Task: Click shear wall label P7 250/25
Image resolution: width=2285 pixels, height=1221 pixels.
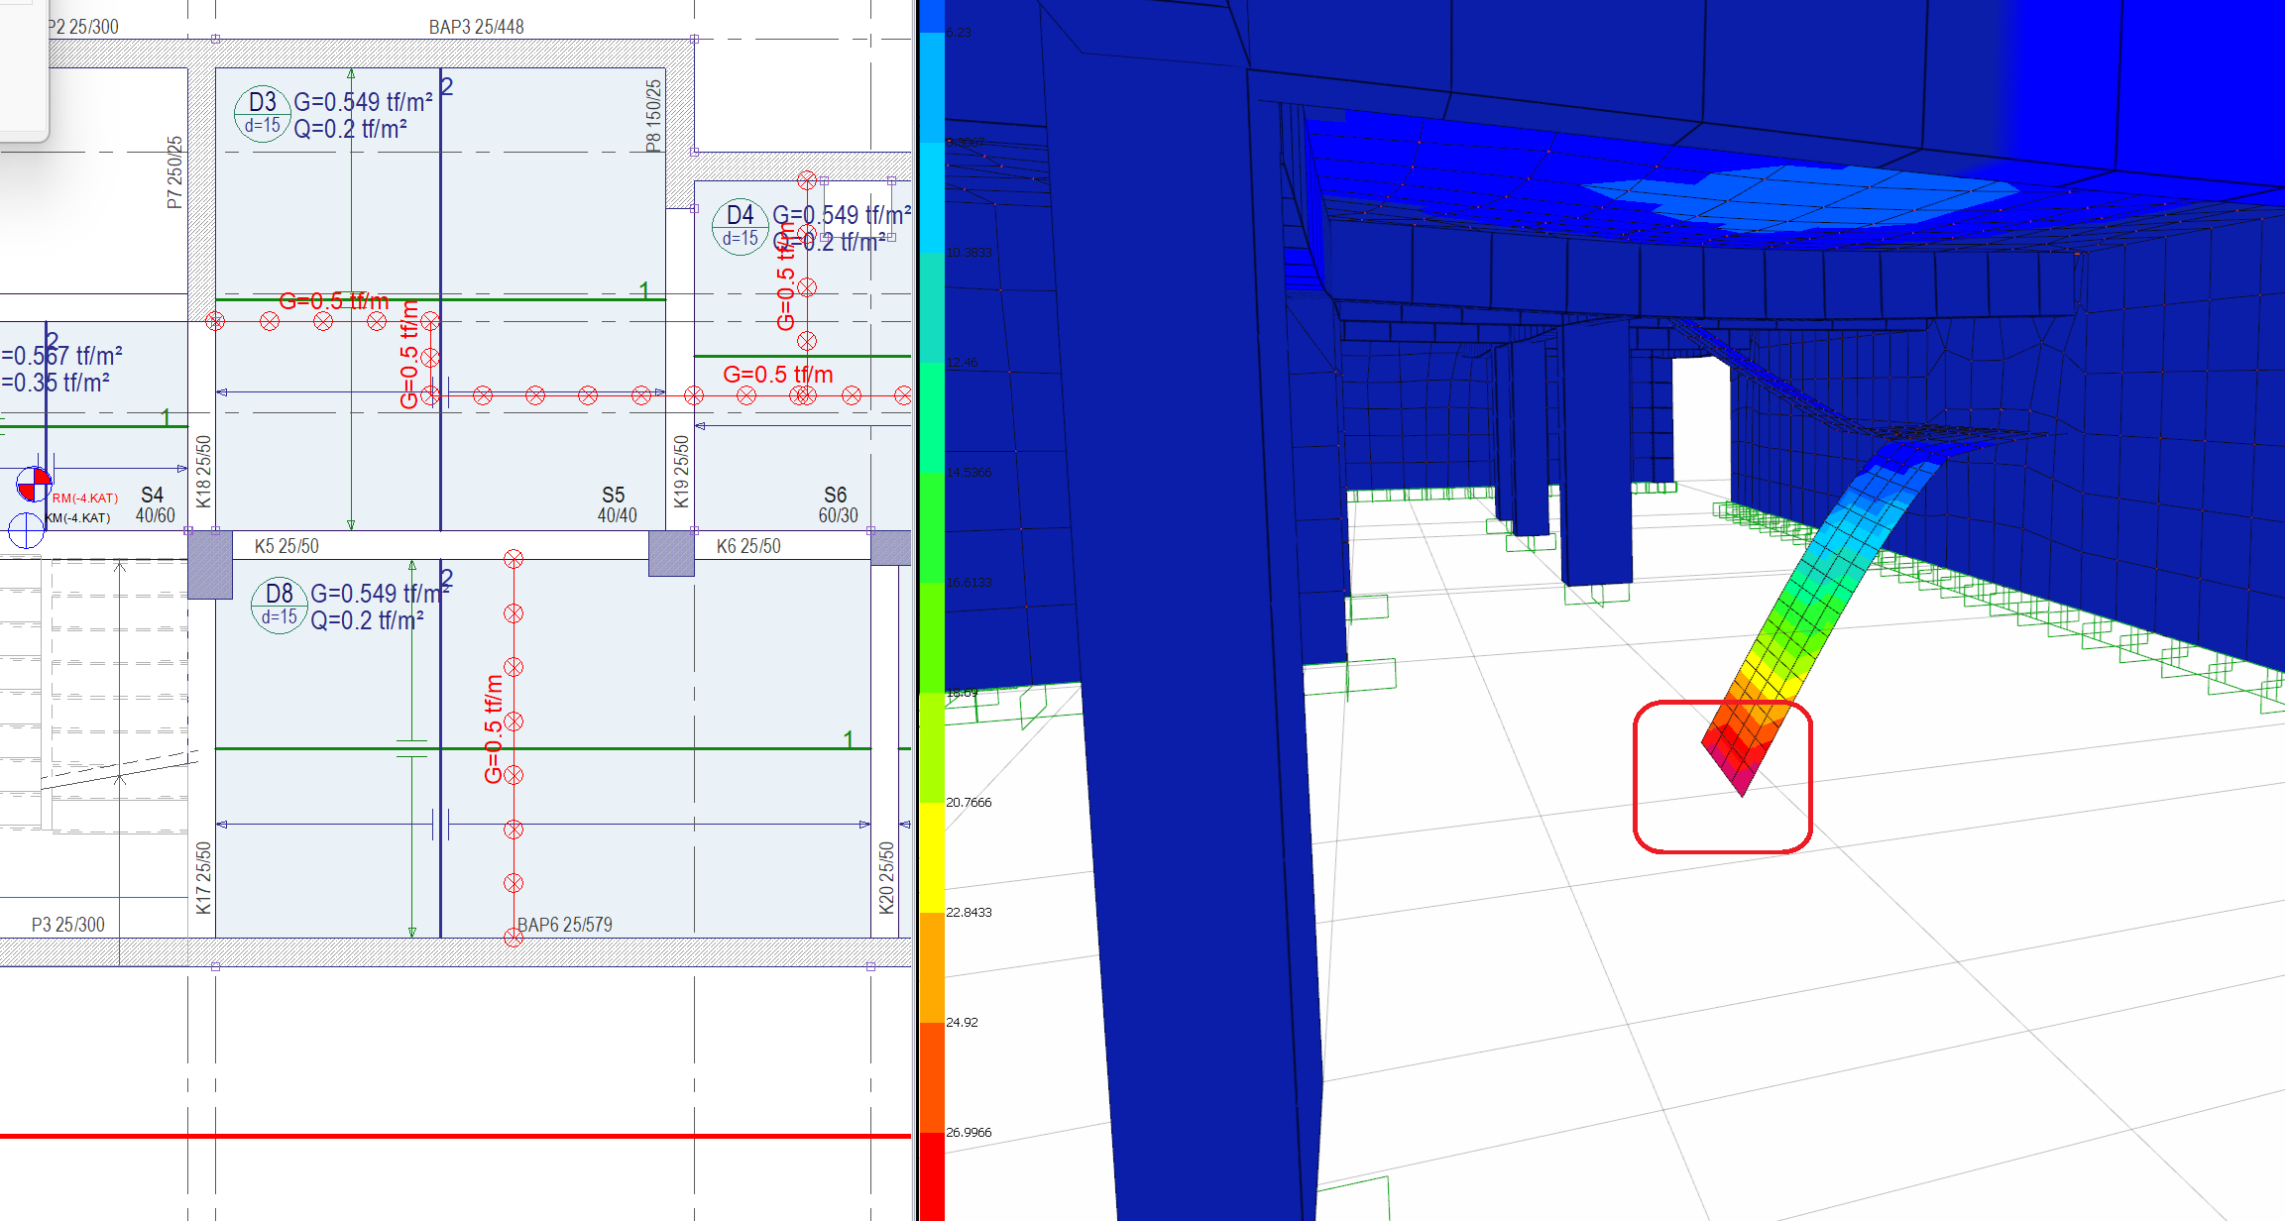Action: click(x=174, y=172)
